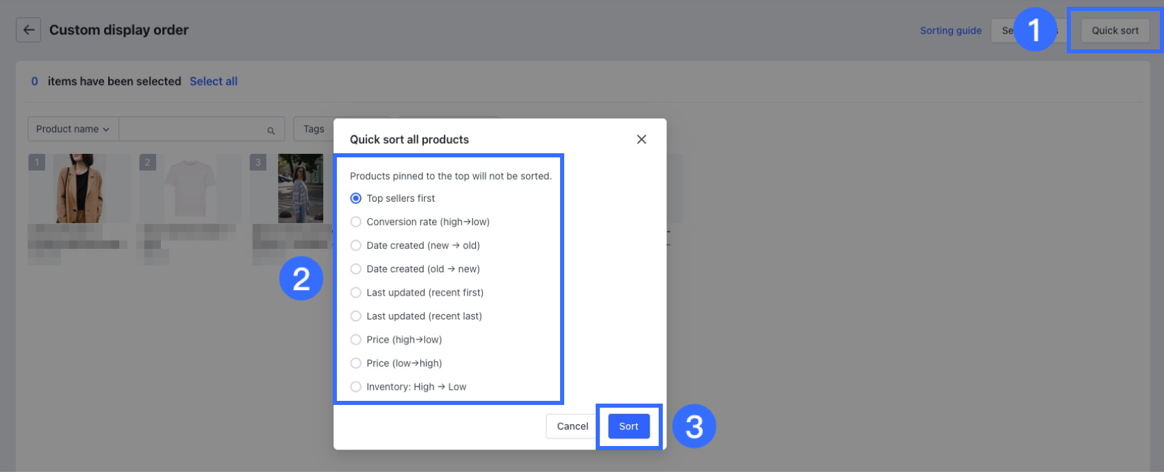Click the Select all link
The width and height of the screenshot is (1164, 472).
[214, 81]
